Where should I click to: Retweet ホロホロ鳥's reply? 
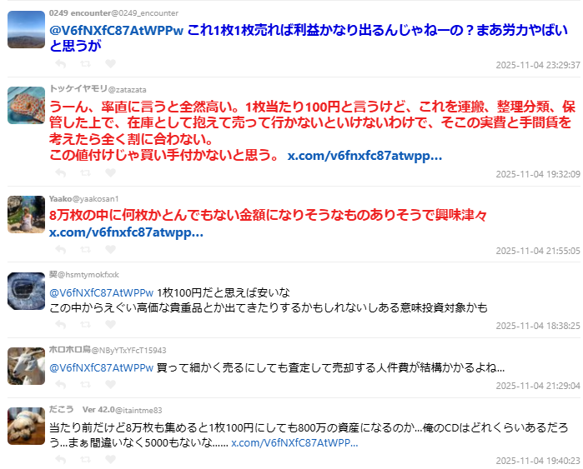(86, 385)
